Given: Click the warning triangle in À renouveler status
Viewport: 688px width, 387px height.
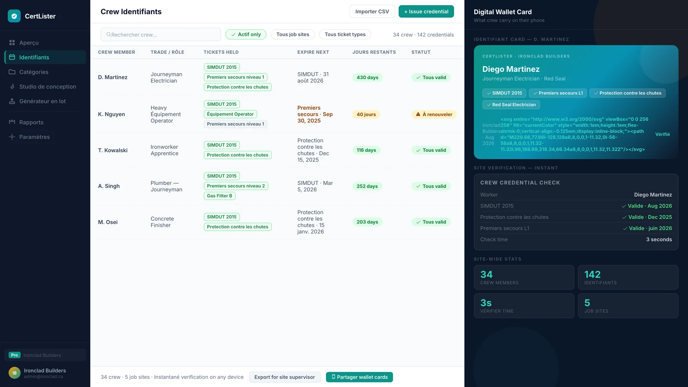Looking at the screenshot, I should click(x=418, y=114).
